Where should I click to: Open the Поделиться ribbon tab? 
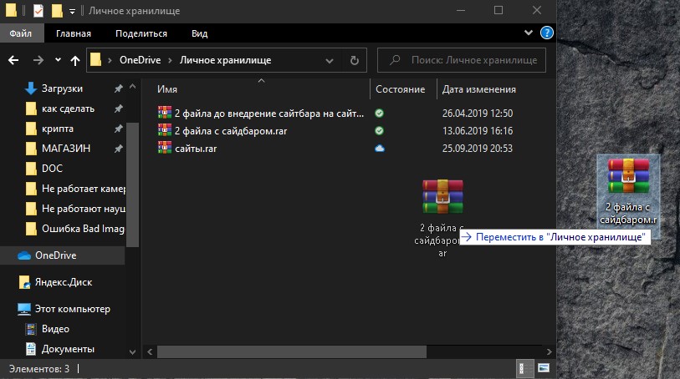point(141,33)
